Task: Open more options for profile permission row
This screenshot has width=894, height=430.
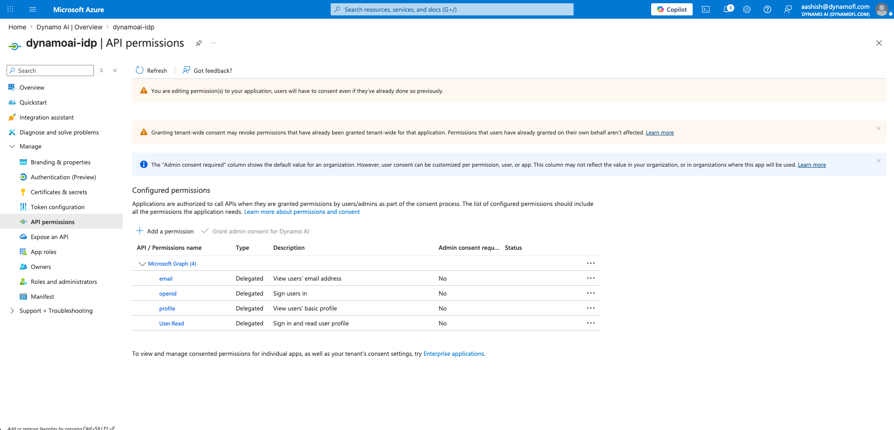Action: click(x=591, y=308)
